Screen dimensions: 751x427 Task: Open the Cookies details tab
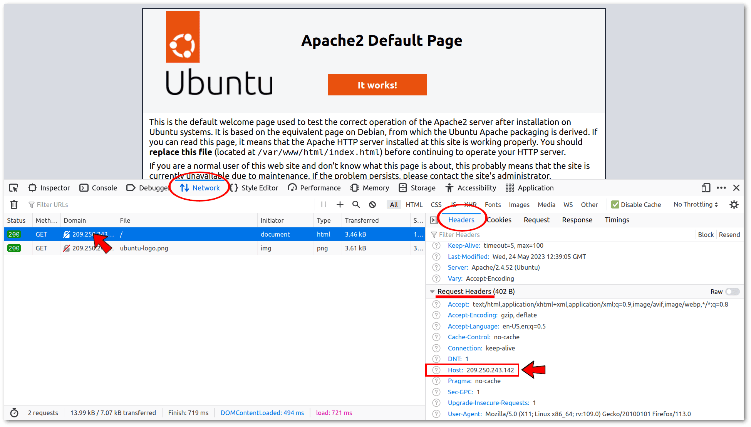[x=499, y=220]
